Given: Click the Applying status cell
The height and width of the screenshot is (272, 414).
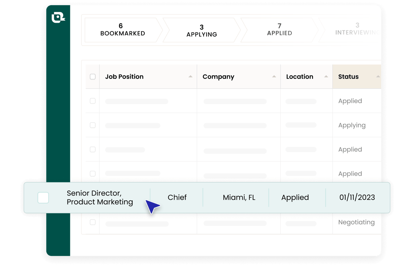Looking at the screenshot, I should click(x=352, y=125).
